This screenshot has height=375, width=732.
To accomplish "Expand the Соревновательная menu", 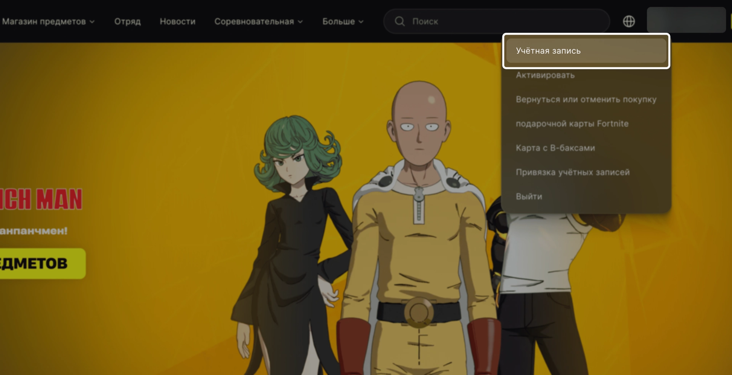I will (258, 22).
